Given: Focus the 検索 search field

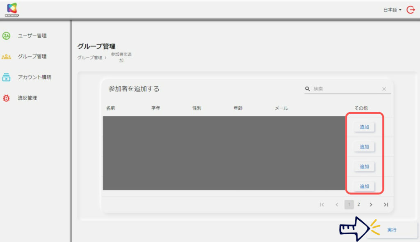Looking at the screenshot, I should point(347,89).
